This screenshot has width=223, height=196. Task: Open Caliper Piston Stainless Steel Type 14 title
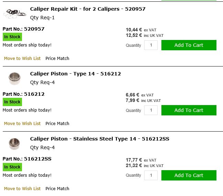click(x=99, y=139)
